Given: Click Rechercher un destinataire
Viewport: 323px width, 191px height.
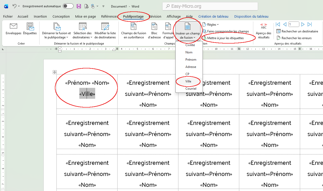Looking at the screenshot, I should tap(298, 31).
